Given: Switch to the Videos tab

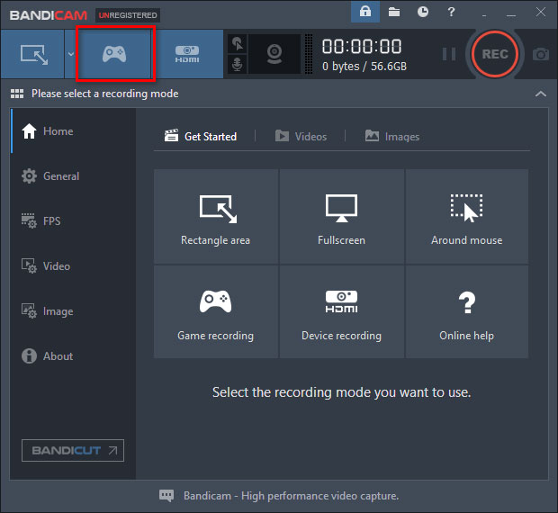Looking at the screenshot, I should click(301, 136).
